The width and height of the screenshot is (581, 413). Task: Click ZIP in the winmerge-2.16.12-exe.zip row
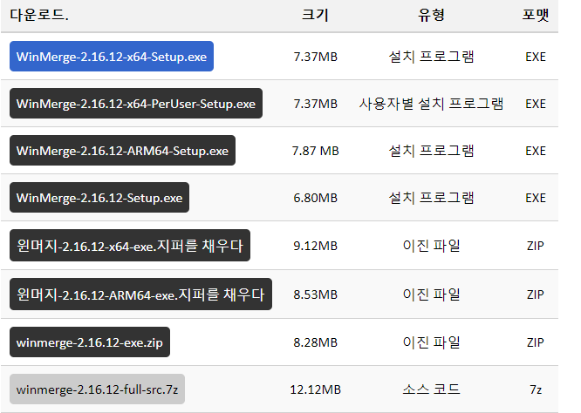pyautogui.click(x=536, y=342)
